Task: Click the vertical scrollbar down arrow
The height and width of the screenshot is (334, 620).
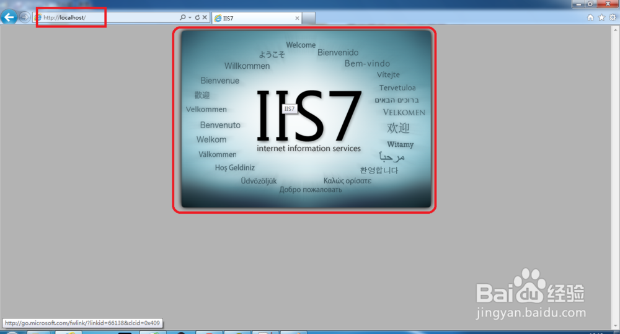Action: (616, 326)
